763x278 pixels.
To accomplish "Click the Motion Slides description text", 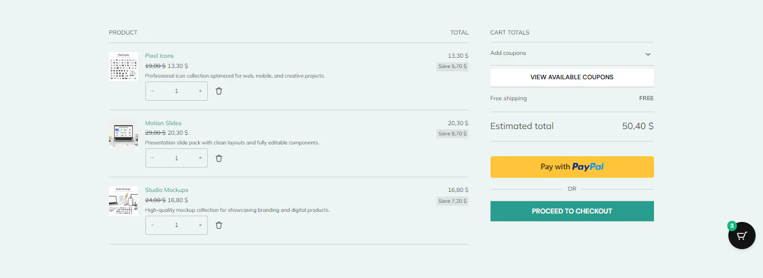I will pyautogui.click(x=232, y=143).
